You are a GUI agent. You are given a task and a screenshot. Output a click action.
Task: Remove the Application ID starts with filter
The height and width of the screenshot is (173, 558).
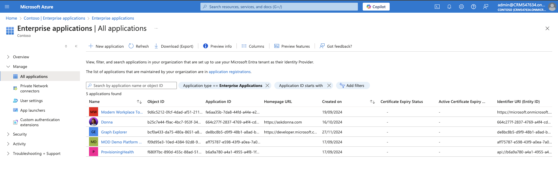click(329, 85)
